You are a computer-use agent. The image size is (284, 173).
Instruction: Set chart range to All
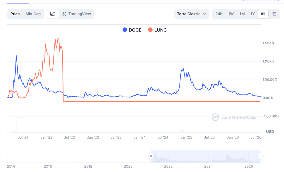263,14
